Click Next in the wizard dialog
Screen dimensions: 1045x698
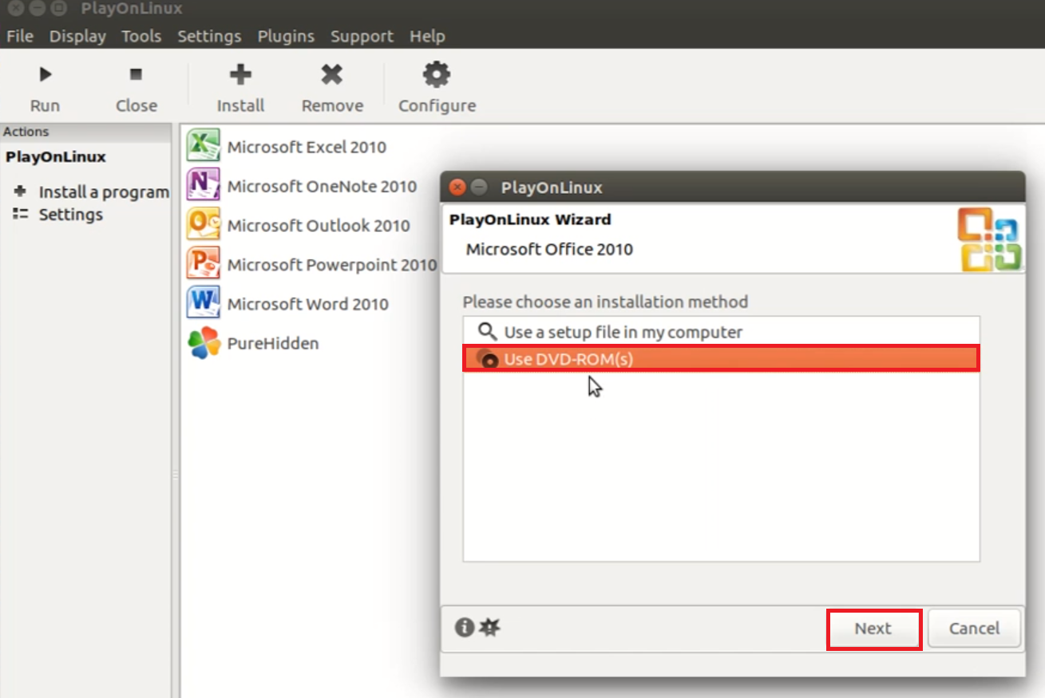[x=873, y=629]
